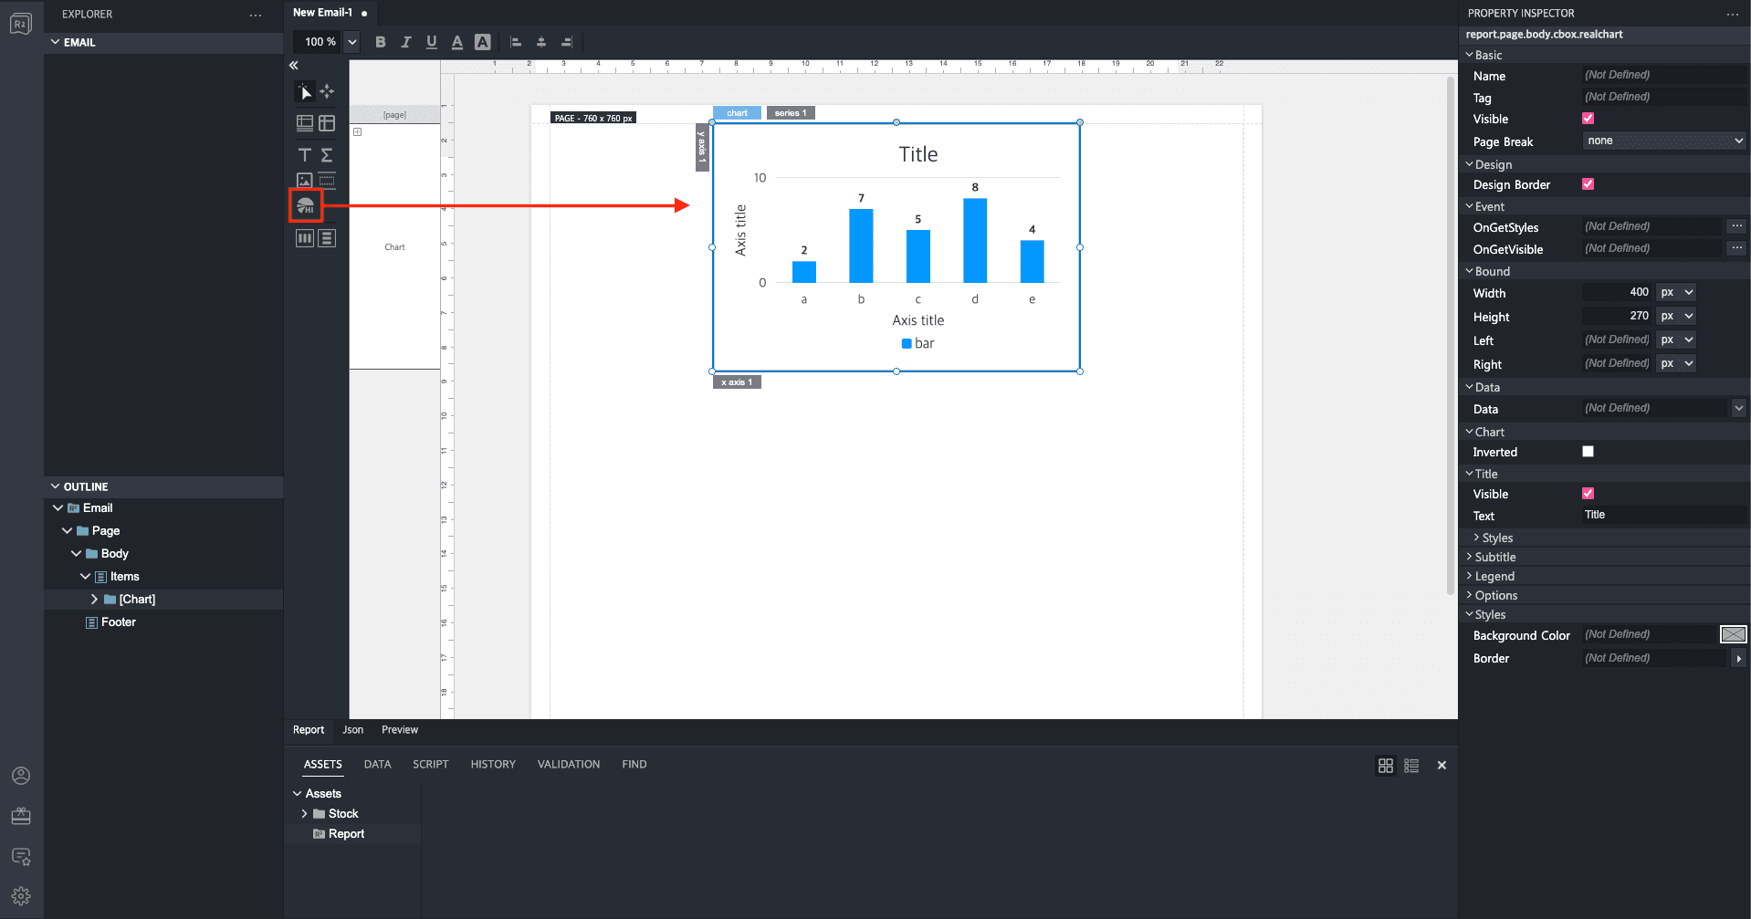Image resolution: width=1751 pixels, height=919 pixels.
Task: Open Explorer panel more options
Action: tap(256, 15)
